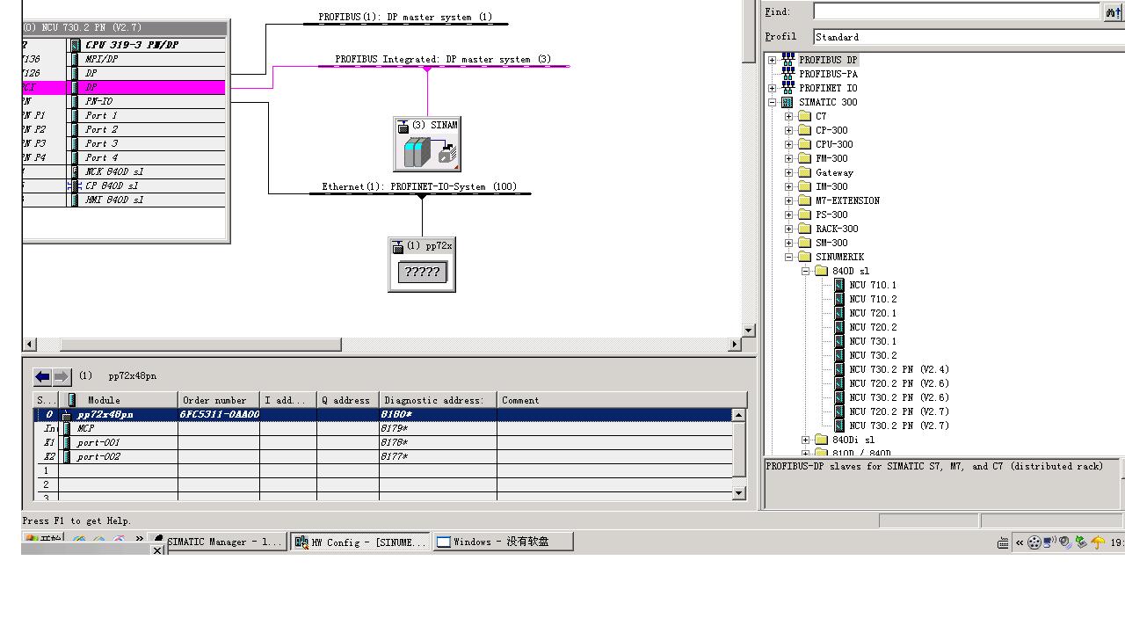Select NCU 730.1 module in catalog
1125x633 pixels.
(873, 341)
